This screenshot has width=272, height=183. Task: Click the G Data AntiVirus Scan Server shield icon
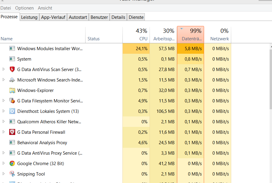(12, 69)
